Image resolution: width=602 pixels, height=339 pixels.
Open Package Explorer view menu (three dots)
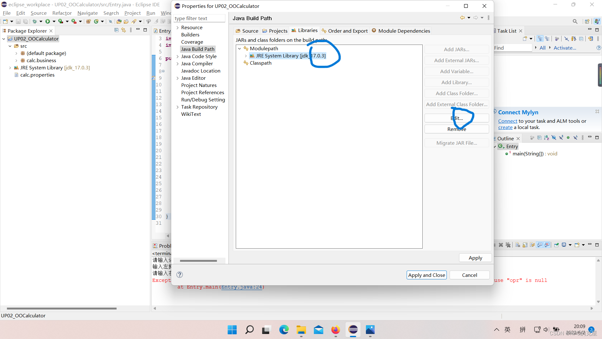pyautogui.click(x=131, y=30)
